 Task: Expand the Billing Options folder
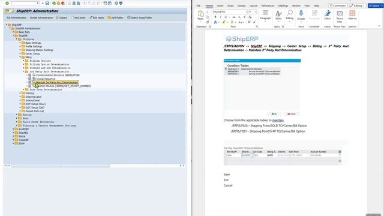coord(23,61)
